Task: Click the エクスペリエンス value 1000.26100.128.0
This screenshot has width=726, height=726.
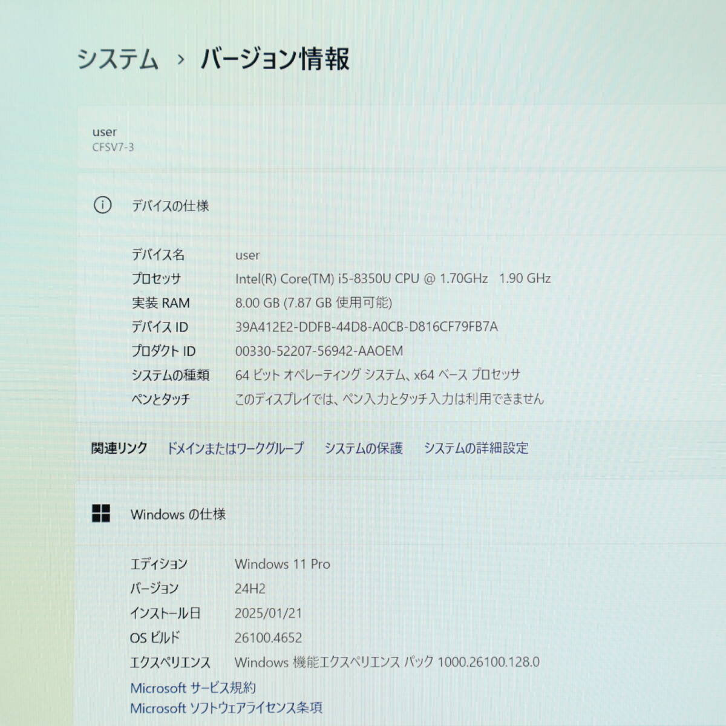Action: [x=387, y=662]
